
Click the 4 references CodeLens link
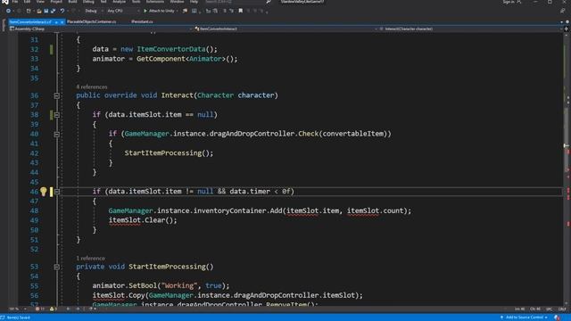pos(92,87)
